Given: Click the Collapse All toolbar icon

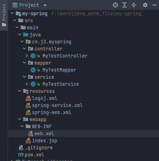Looking at the screenshot, I should [x=134, y=5].
